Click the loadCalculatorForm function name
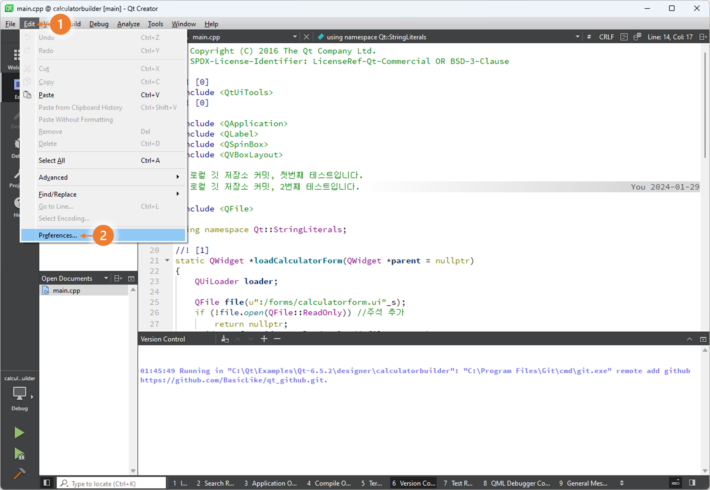The image size is (710, 490). (x=298, y=261)
